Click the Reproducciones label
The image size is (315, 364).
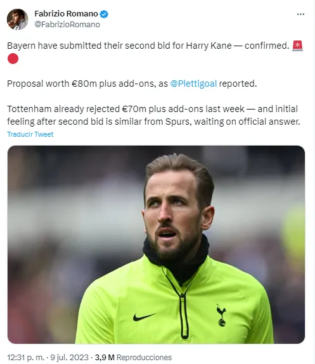[x=144, y=358]
